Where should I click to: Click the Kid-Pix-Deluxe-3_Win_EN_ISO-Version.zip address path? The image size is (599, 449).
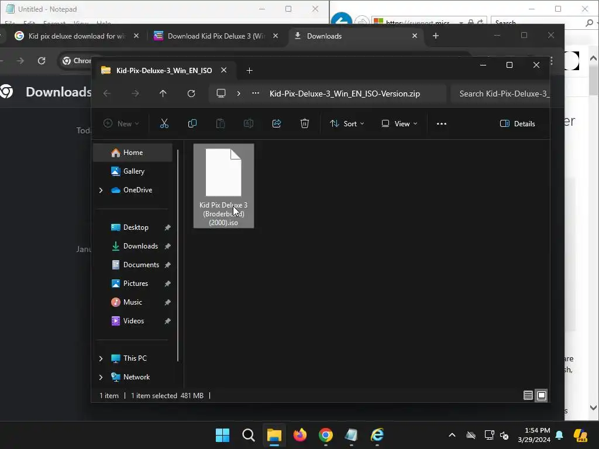(345, 94)
